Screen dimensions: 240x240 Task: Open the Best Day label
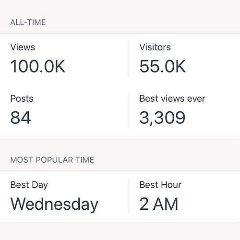point(29,185)
